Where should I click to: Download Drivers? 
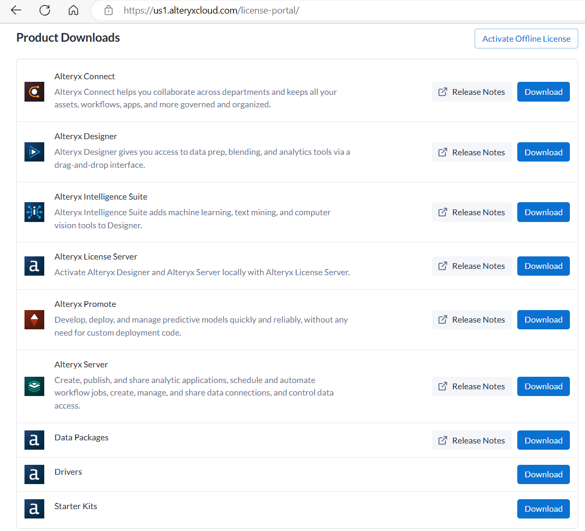[543, 474]
